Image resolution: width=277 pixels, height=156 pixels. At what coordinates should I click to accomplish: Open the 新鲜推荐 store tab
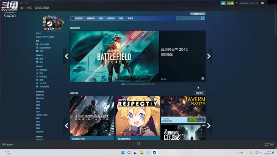pyautogui.click(x=91, y=18)
